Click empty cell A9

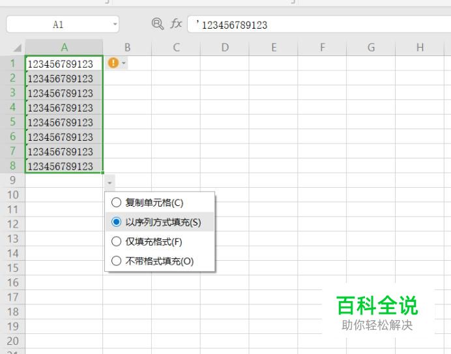click(64, 180)
